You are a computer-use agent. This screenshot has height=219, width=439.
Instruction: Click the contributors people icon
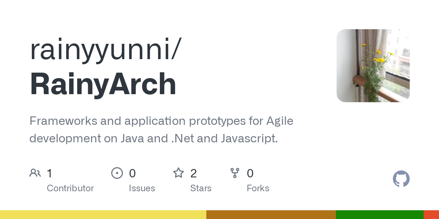click(x=35, y=173)
